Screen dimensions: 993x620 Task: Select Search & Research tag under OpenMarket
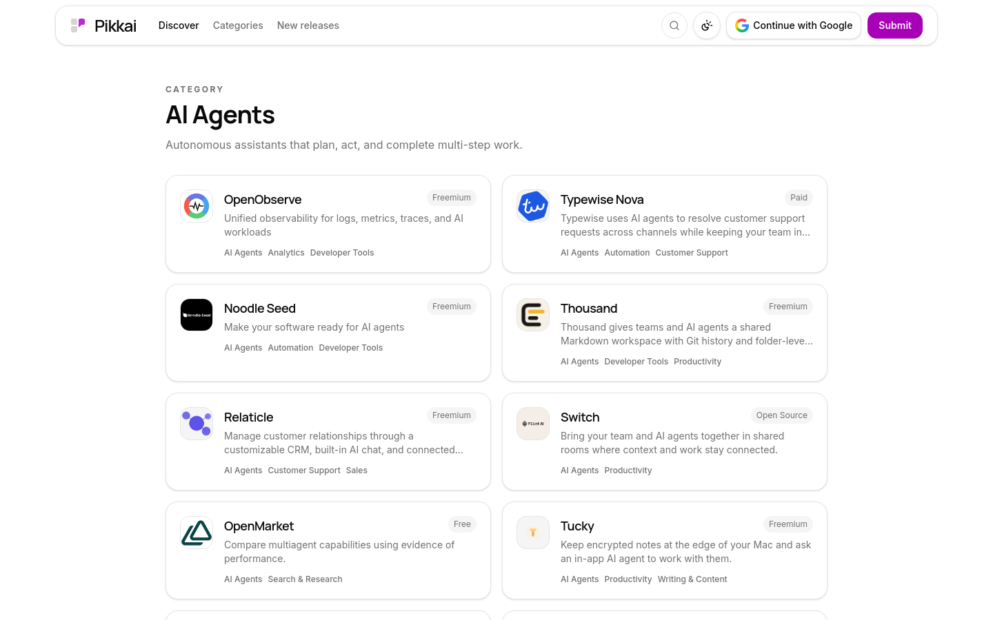305,579
